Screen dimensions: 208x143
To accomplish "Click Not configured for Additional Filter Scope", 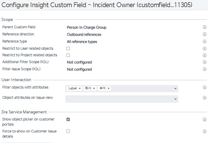I will 79,62.
